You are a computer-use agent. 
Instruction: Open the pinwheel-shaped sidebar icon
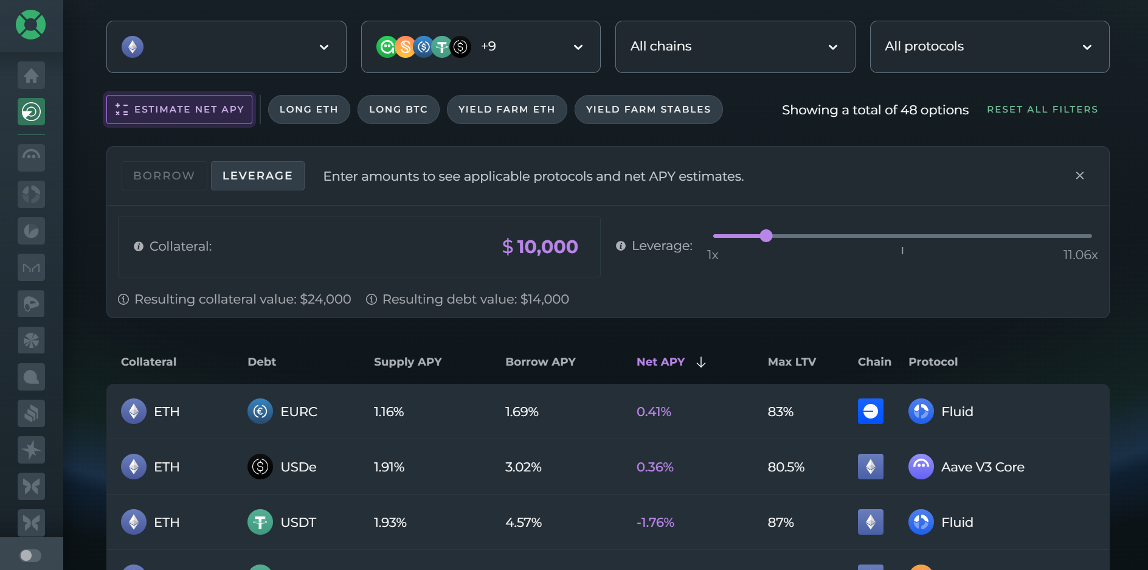31,341
